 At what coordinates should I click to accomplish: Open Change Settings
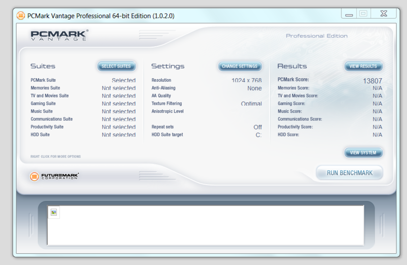click(240, 67)
